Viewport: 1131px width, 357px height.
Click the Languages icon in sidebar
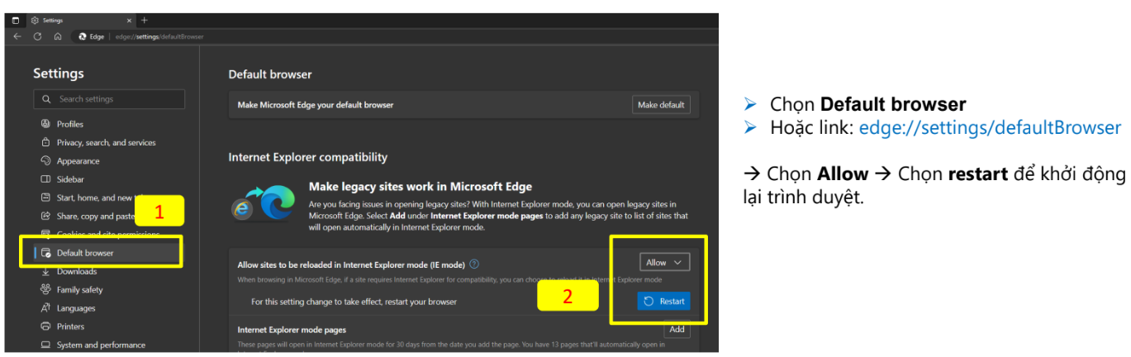[x=45, y=308]
